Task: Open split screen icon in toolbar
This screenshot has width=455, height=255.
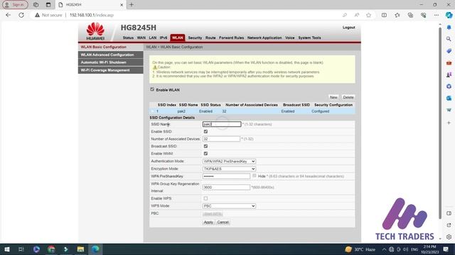Action: point(384,15)
